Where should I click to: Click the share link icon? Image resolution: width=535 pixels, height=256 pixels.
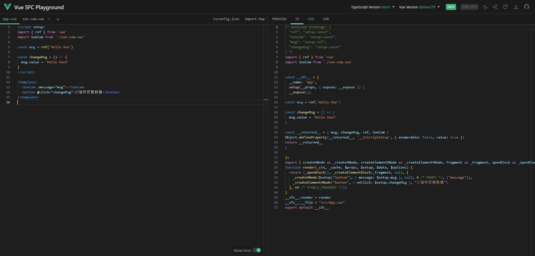pyautogui.click(x=495, y=7)
